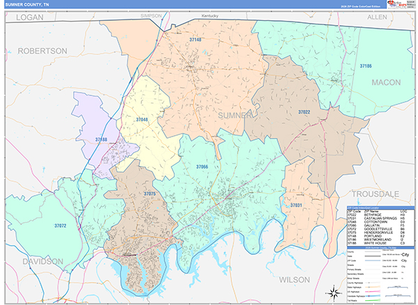
Task: Click WHITE HOUSE in the ZIP index
Action: pos(376,243)
